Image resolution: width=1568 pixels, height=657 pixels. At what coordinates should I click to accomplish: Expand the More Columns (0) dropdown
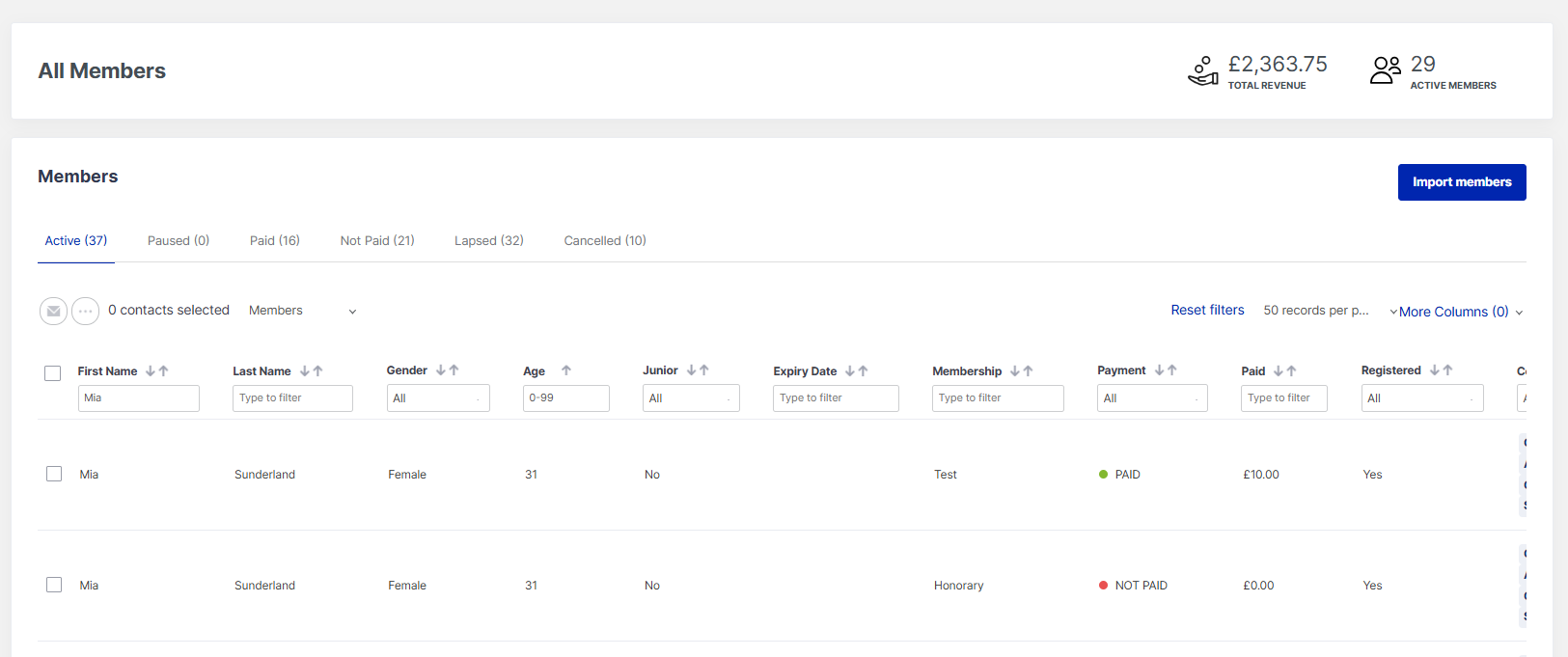click(1455, 312)
